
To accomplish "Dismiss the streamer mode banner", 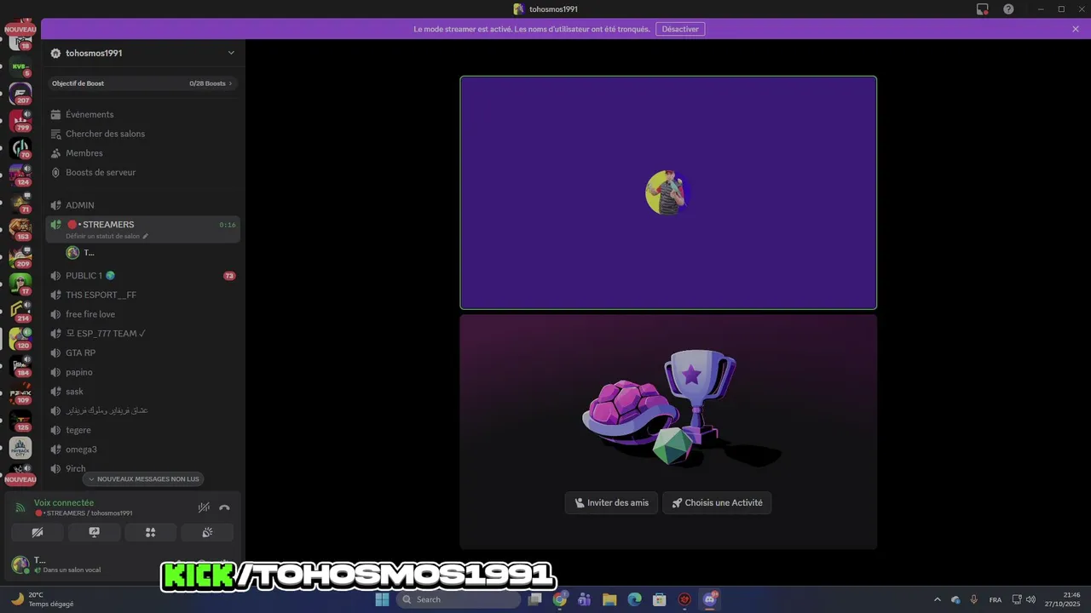I will click(x=1076, y=29).
